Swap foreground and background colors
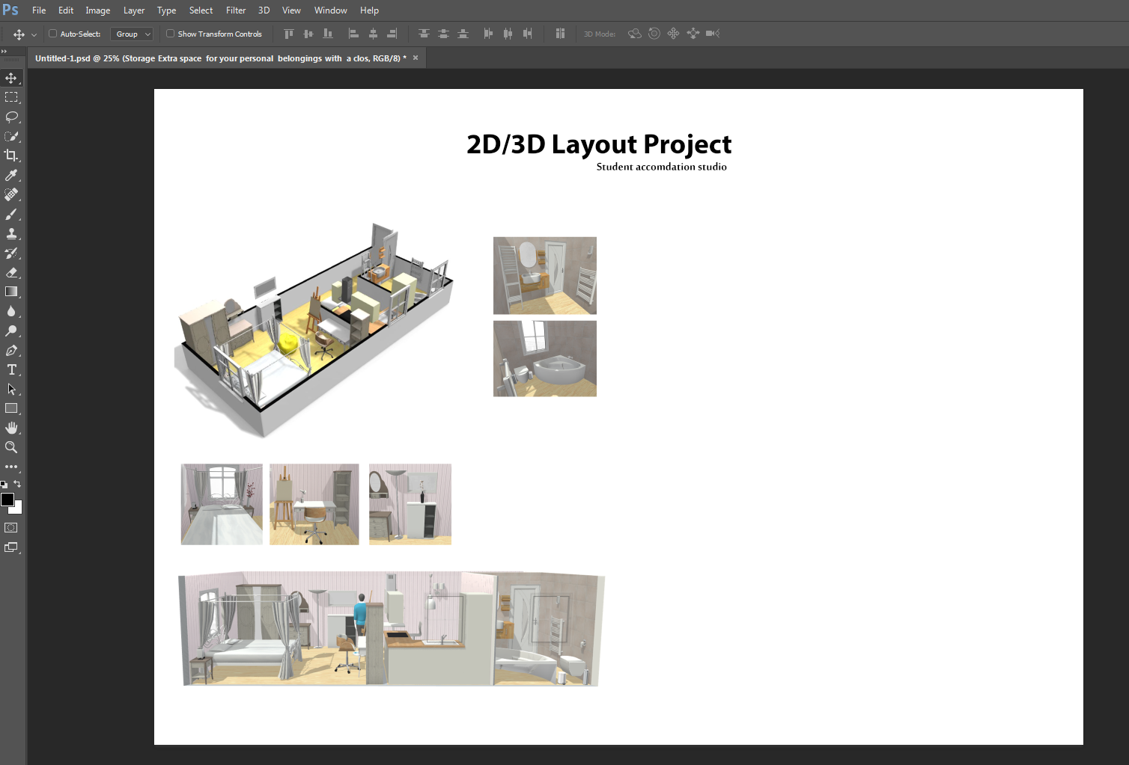This screenshot has width=1129, height=765. (17, 484)
